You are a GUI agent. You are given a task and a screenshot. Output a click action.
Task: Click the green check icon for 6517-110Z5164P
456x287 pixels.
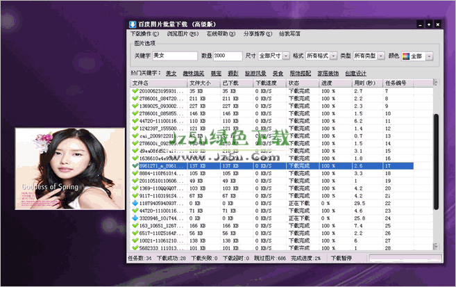pos(135,233)
